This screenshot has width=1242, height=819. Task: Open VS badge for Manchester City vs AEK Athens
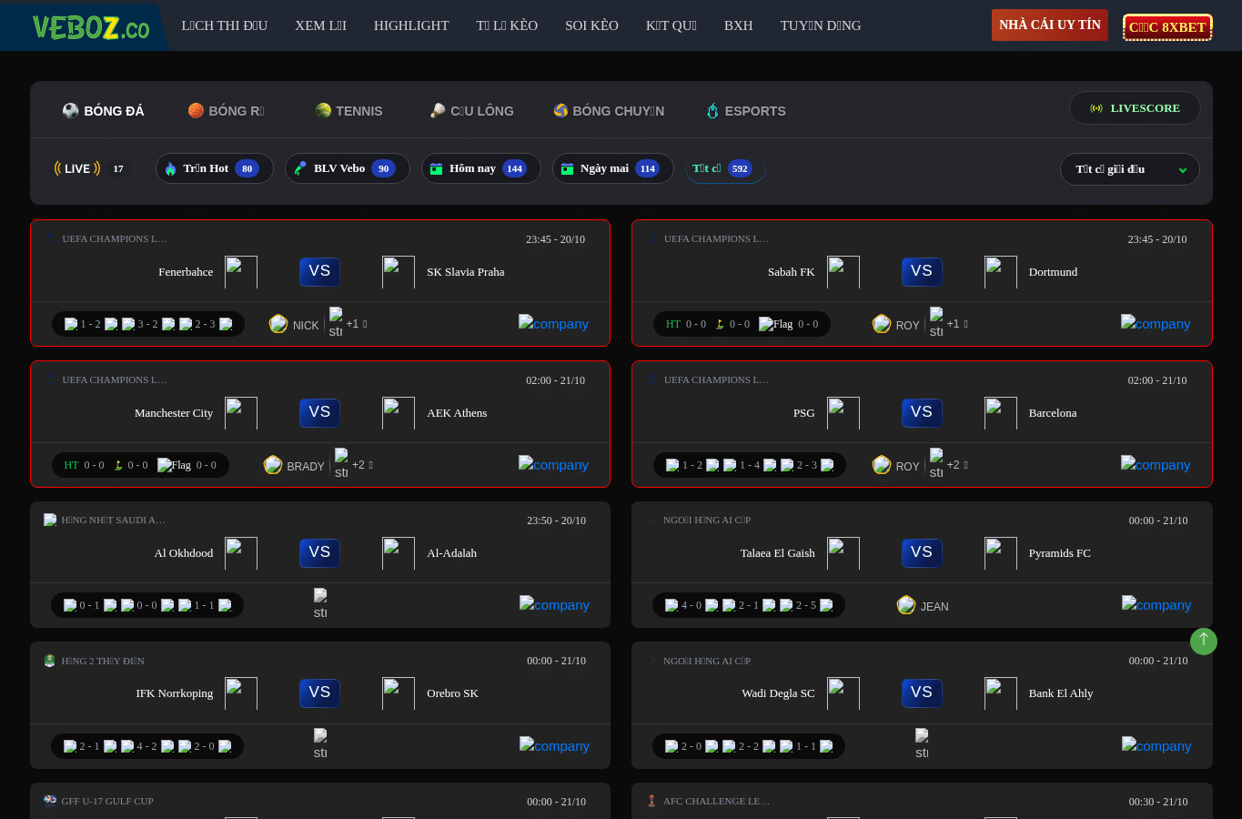click(x=319, y=412)
